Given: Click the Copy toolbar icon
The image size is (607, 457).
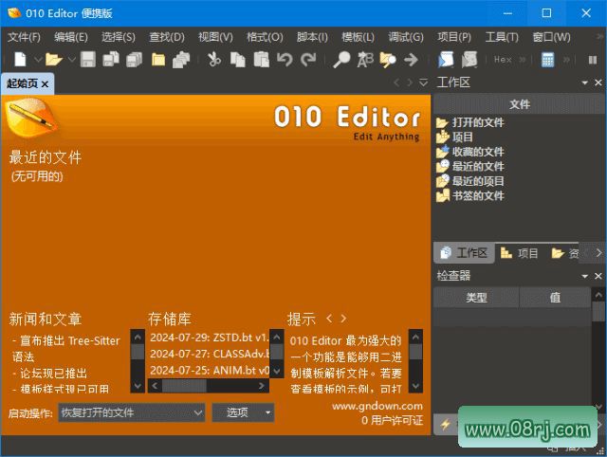Looking at the screenshot, I should click(x=238, y=60).
